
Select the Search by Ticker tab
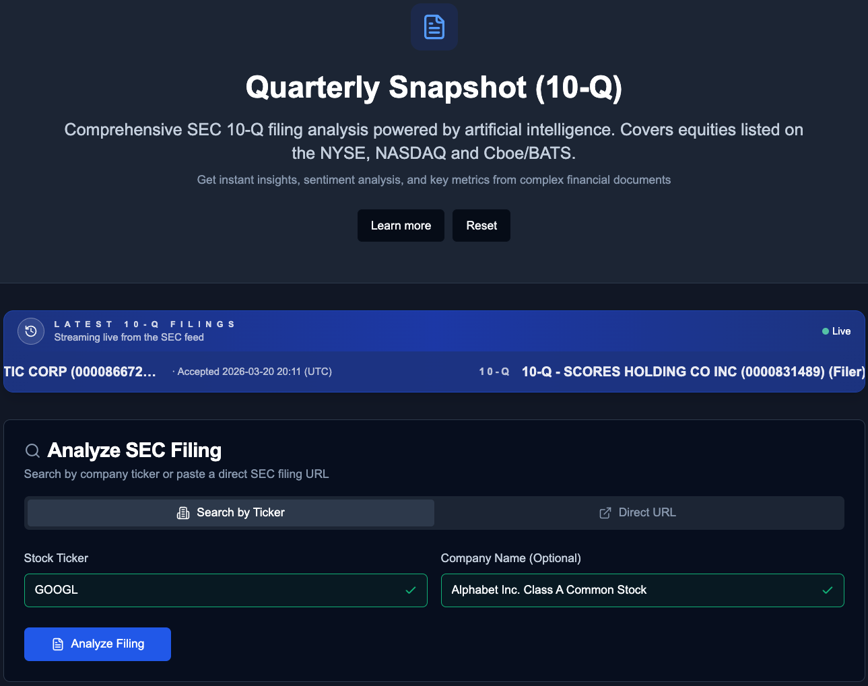229,512
